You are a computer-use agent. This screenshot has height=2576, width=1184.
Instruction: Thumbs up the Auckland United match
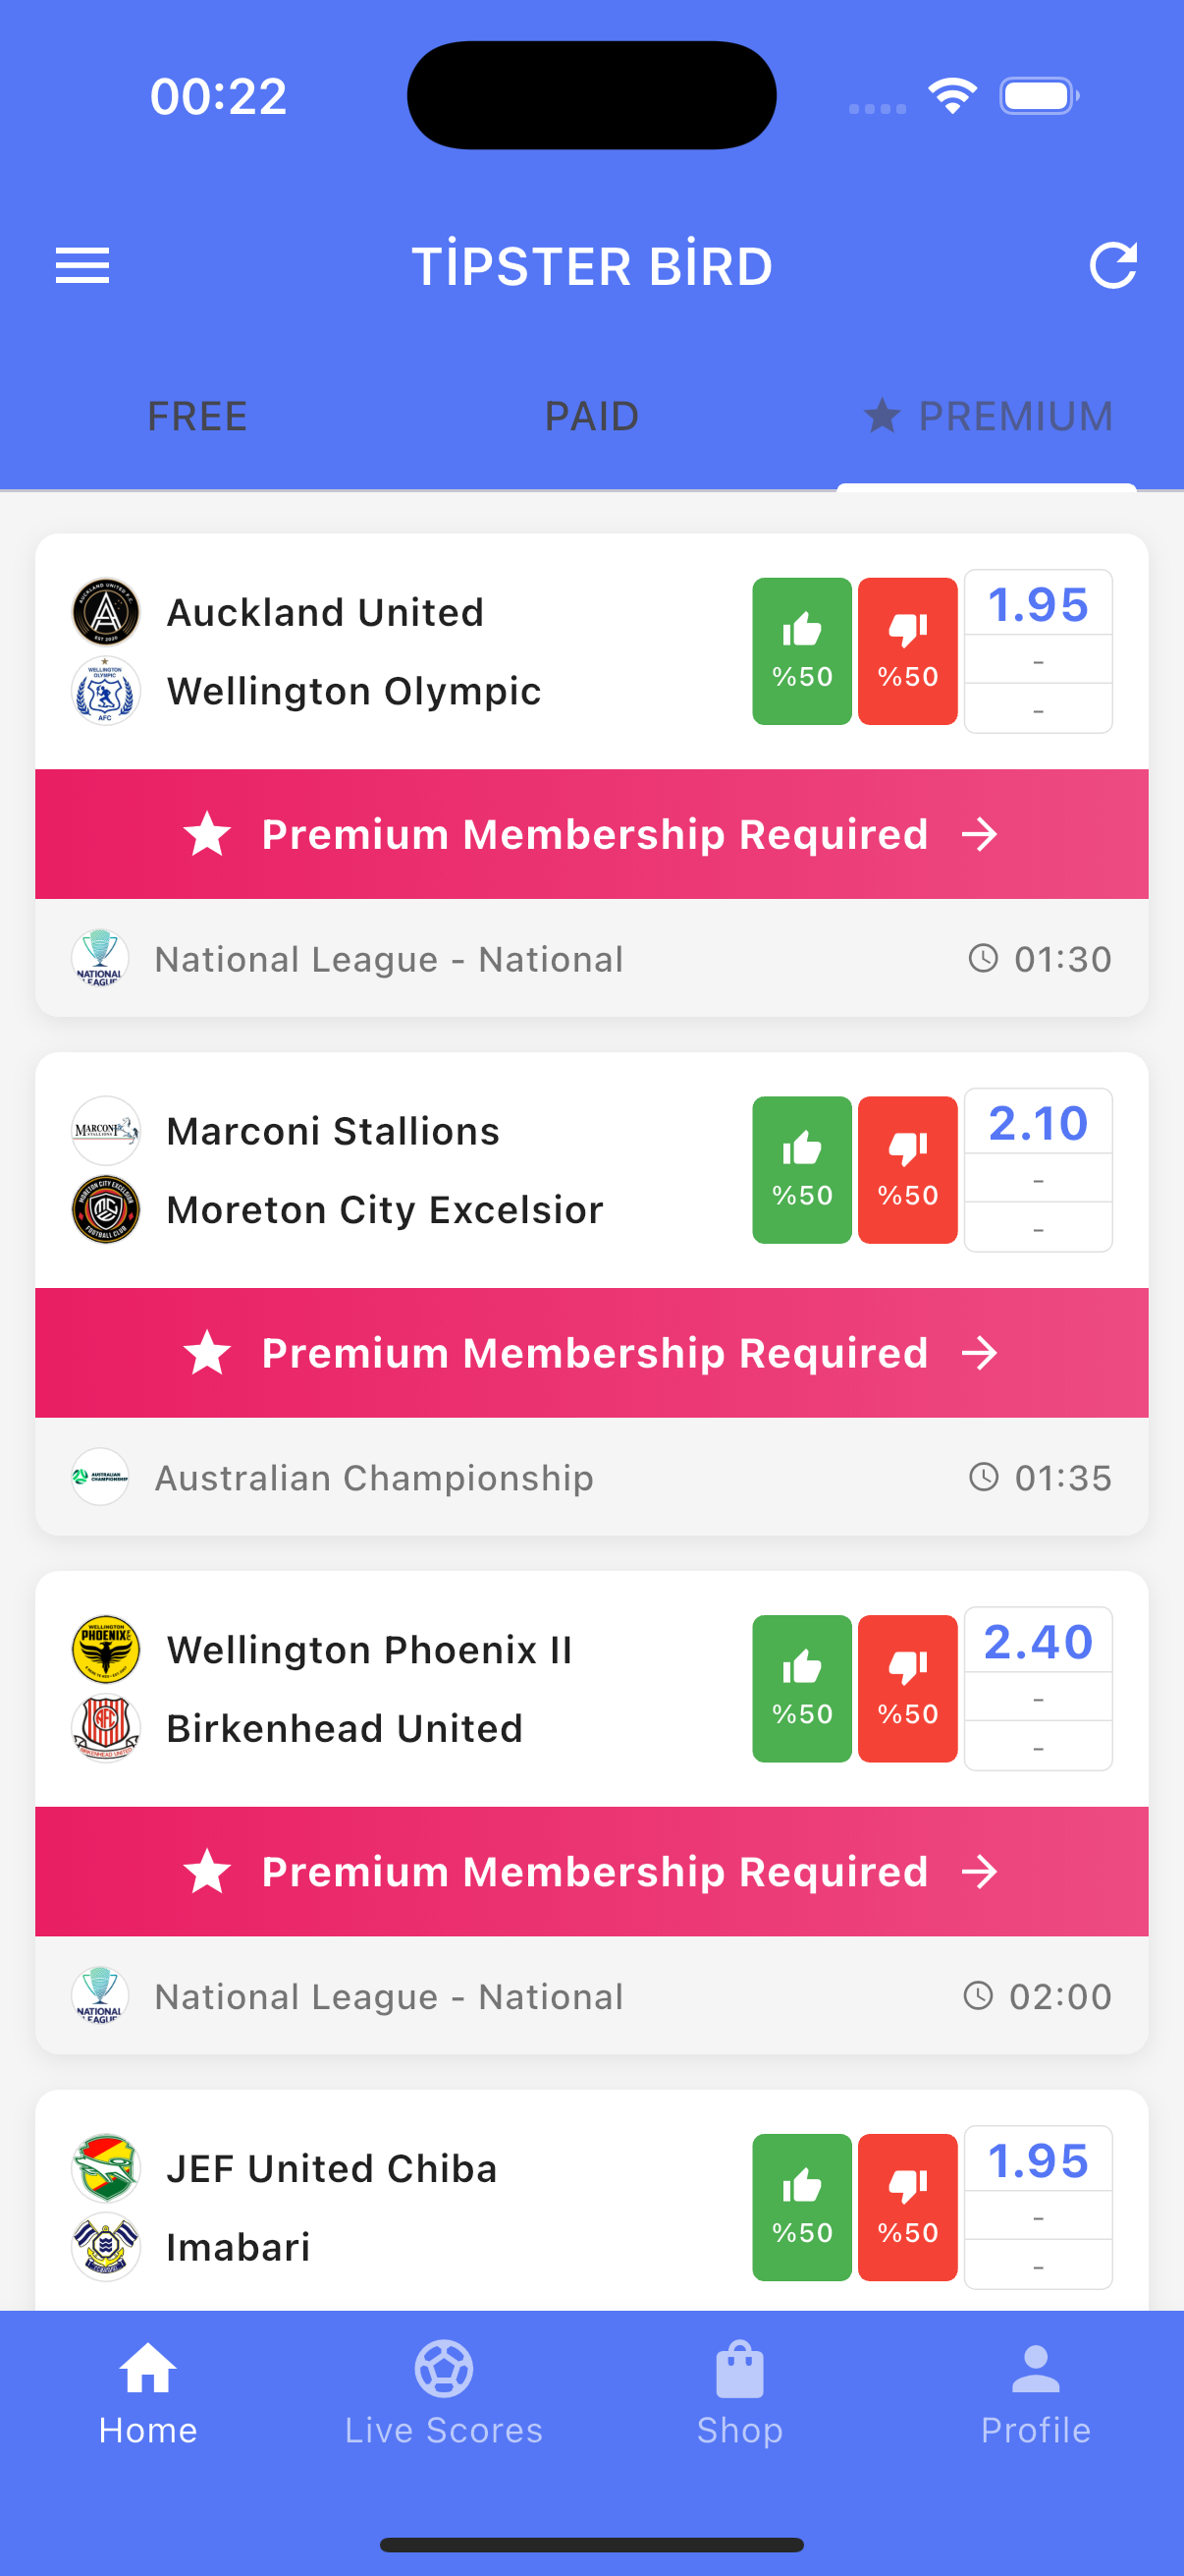click(801, 651)
